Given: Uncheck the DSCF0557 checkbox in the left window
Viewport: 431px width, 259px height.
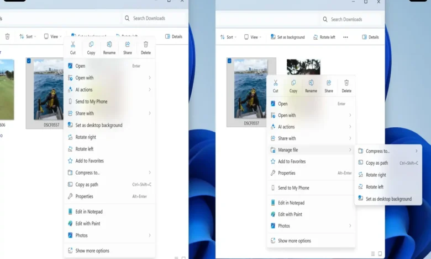Looking at the screenshot, I should pyautogui.click(x=29, y=61).
